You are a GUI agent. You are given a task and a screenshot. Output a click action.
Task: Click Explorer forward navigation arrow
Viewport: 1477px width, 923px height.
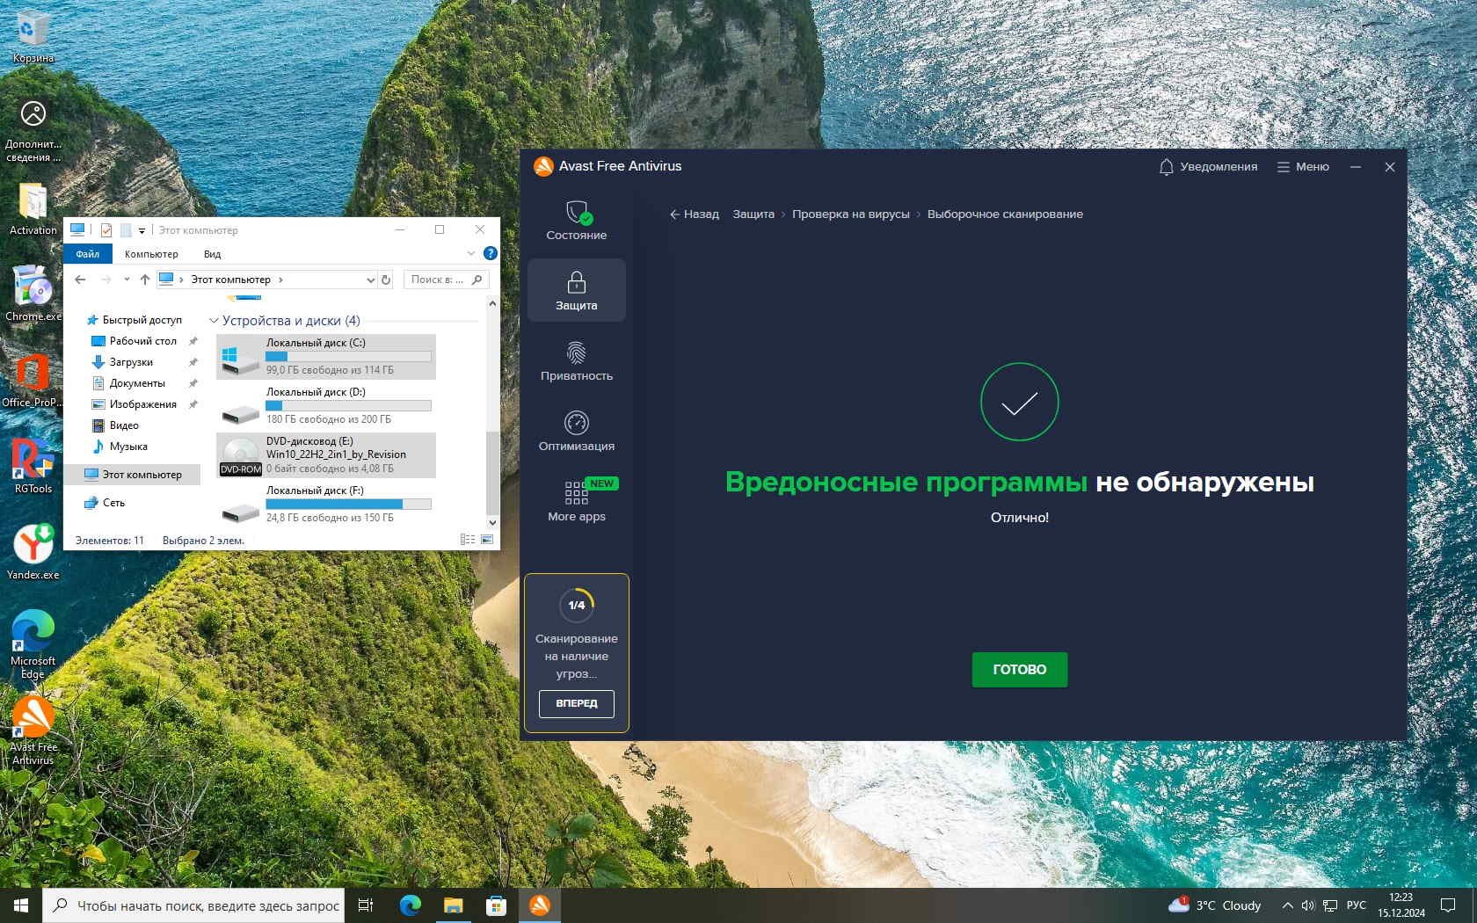coord(105,280)
